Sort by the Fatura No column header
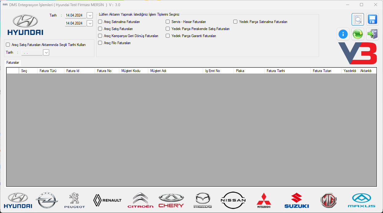The width and height of the screenshot is (383, 213). coord(107,71)
